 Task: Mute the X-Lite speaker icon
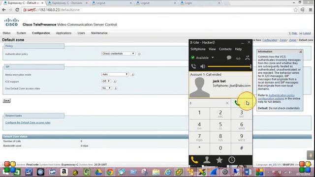pos(203,66)
